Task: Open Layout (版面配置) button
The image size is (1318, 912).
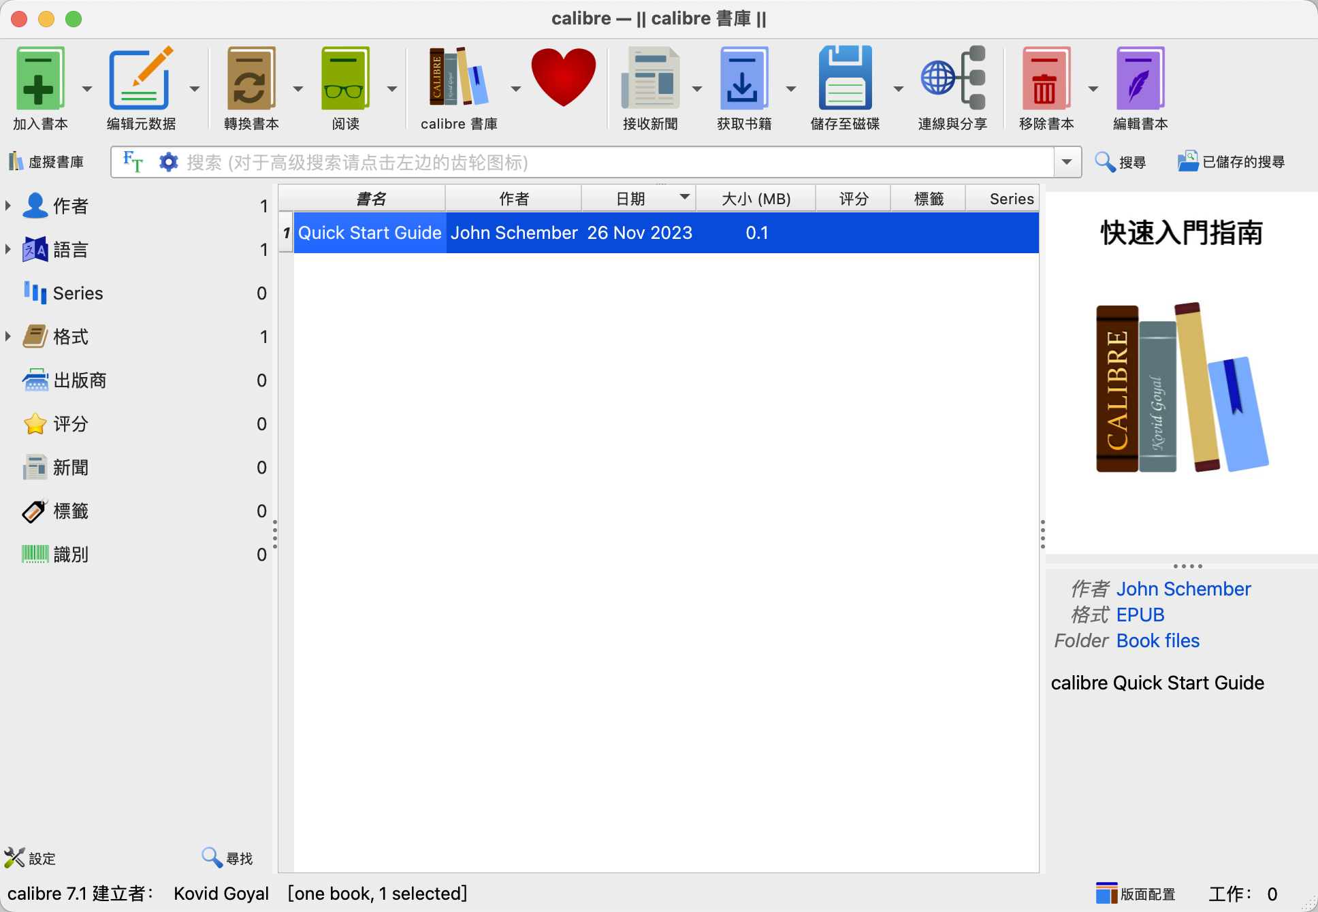Action: pyautogui.click(x=1136, y=894)
